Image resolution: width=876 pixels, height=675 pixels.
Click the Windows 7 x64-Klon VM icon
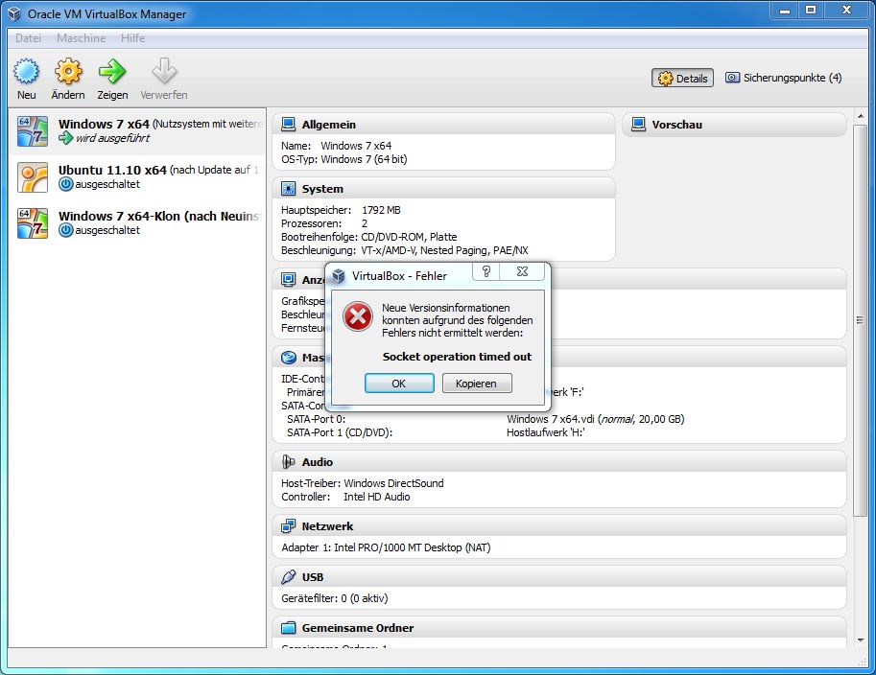[x=33, y=223]
